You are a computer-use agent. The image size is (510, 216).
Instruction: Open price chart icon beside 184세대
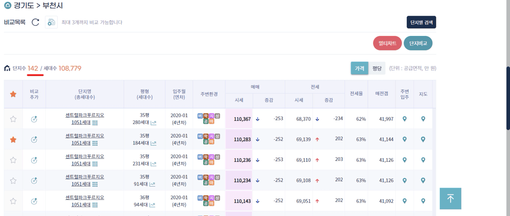154,143
